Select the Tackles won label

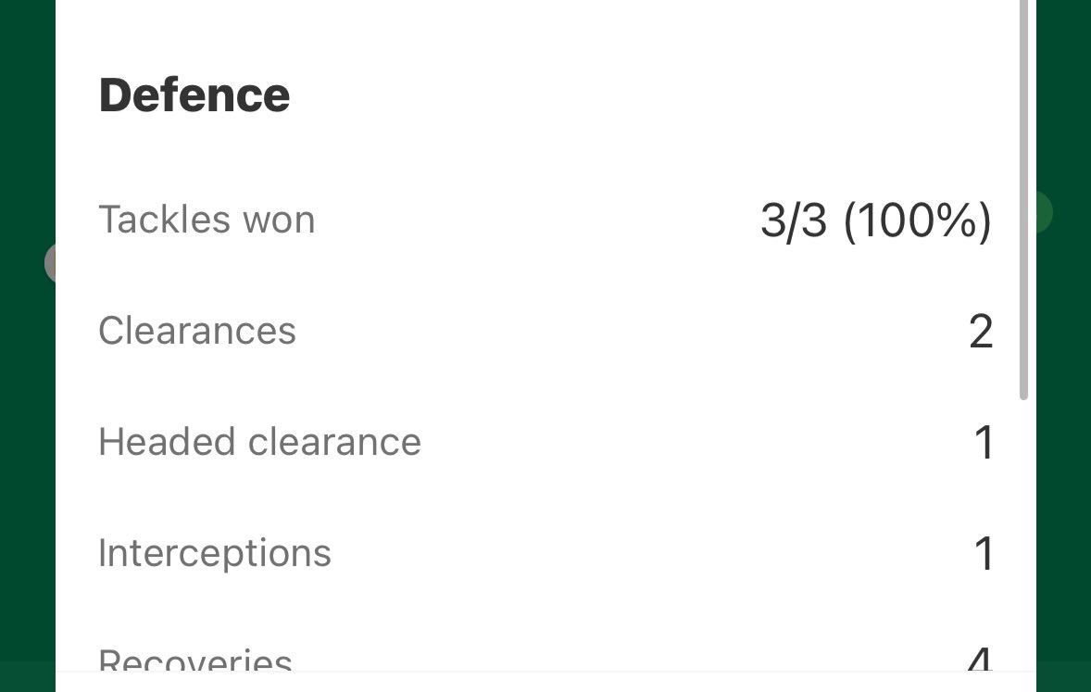[x=207, y=220]
